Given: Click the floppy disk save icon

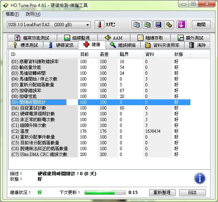Looking at the screenshot, I should coord(159,25).
